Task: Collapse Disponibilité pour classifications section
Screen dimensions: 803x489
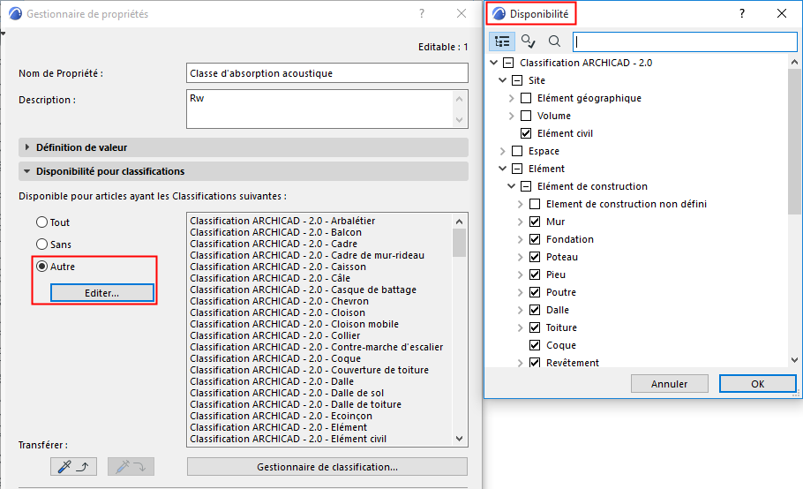Action: pos(27,171)
